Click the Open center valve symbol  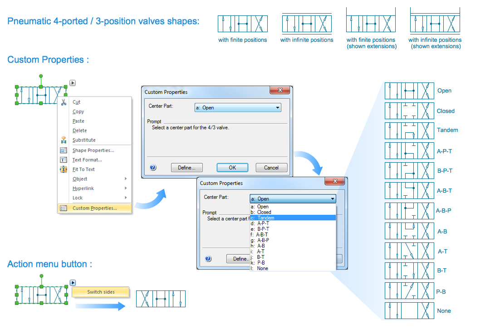[409, 91]
